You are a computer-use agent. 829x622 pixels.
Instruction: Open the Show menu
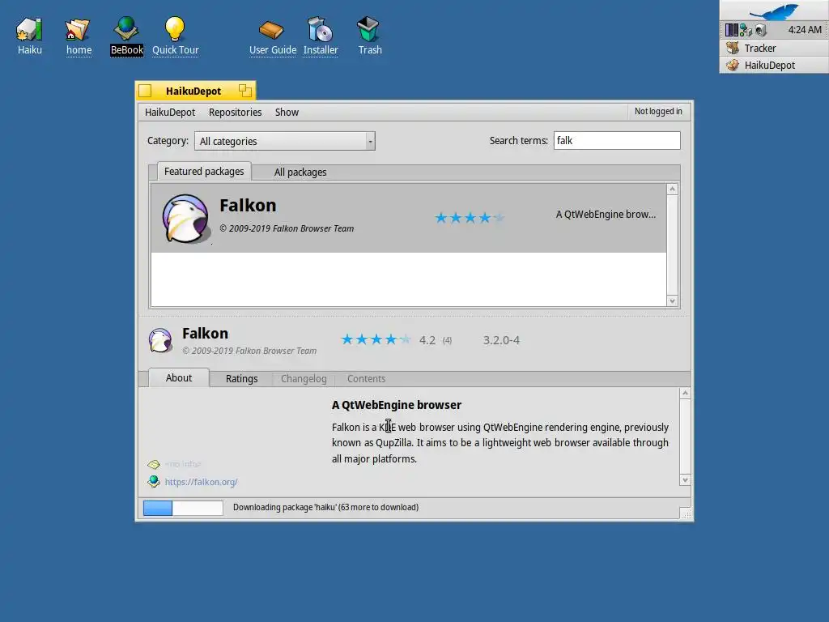[x=287, y=112]
